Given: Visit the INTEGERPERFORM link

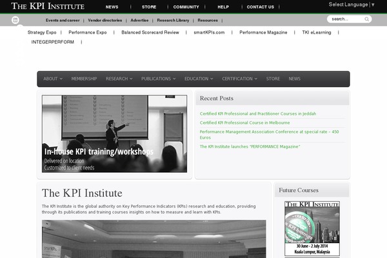Looking at the screenshot, I should (x=53, y=42).
